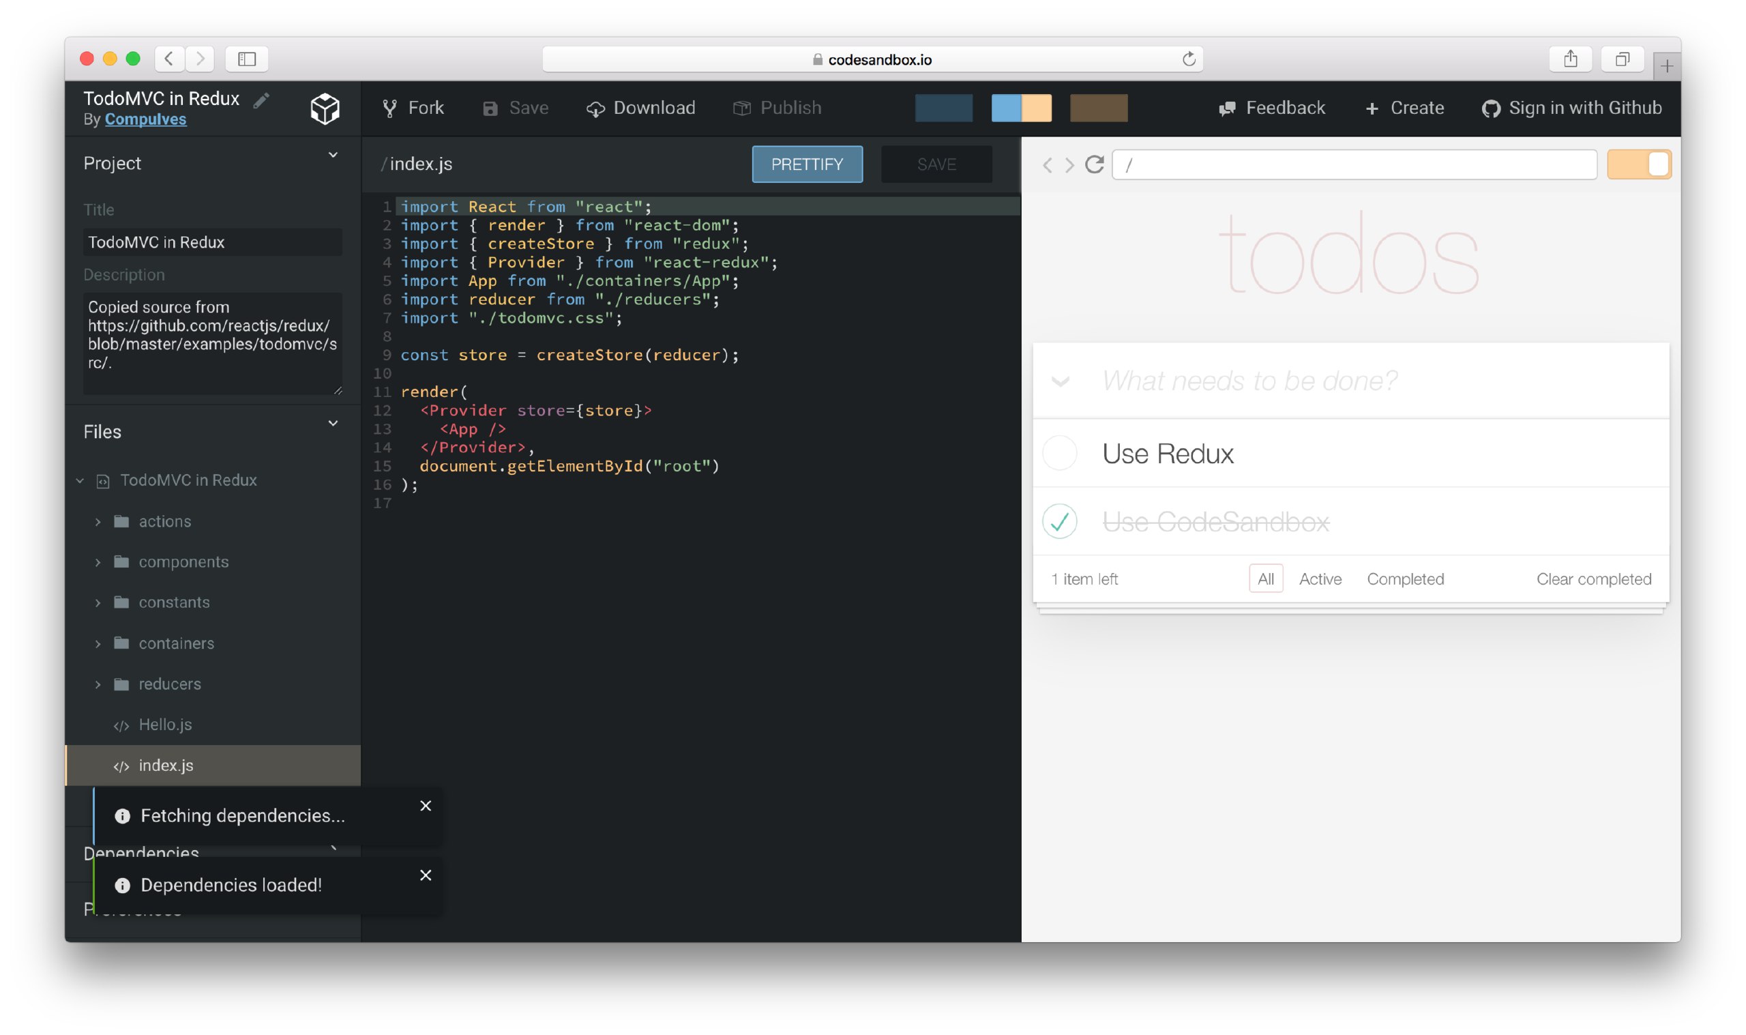This screenshot has height=1035, width=1746.
Task: Go forward in the preview pane
Action: pyautogui.click(x=1069, y=164)
